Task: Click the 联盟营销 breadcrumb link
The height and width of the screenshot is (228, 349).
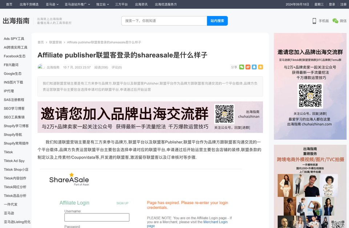Action: pyautogui.click(x=55, y=42)
